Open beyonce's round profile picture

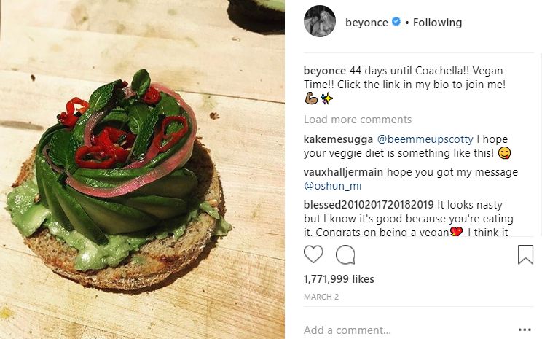click(x=319, y=21)
